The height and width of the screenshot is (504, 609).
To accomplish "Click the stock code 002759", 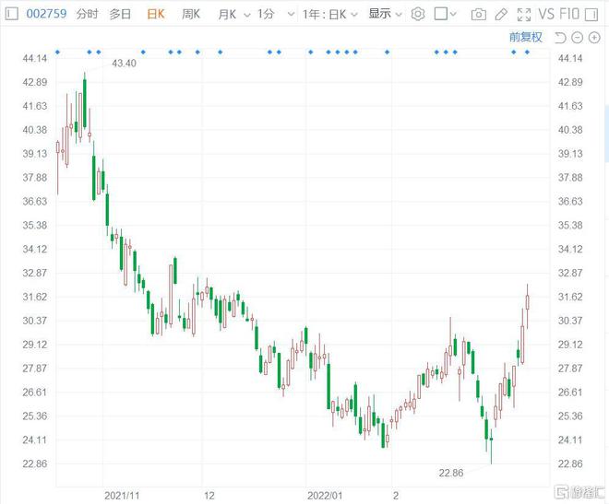I will point(45,14).
